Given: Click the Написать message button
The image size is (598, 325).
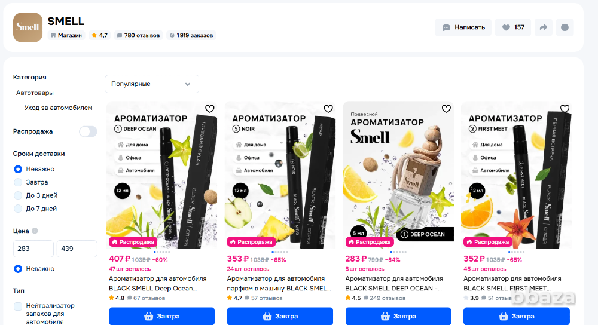Looking at the screenshot, I should tap(463, 27).
